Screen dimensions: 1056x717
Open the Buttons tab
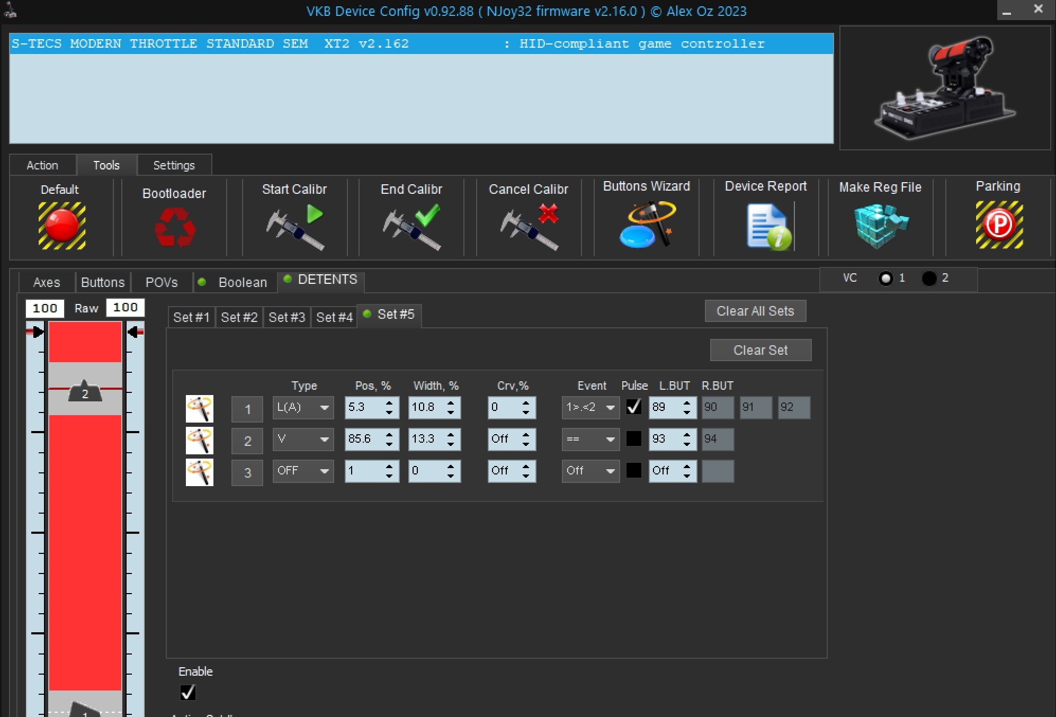pos(103,282)
